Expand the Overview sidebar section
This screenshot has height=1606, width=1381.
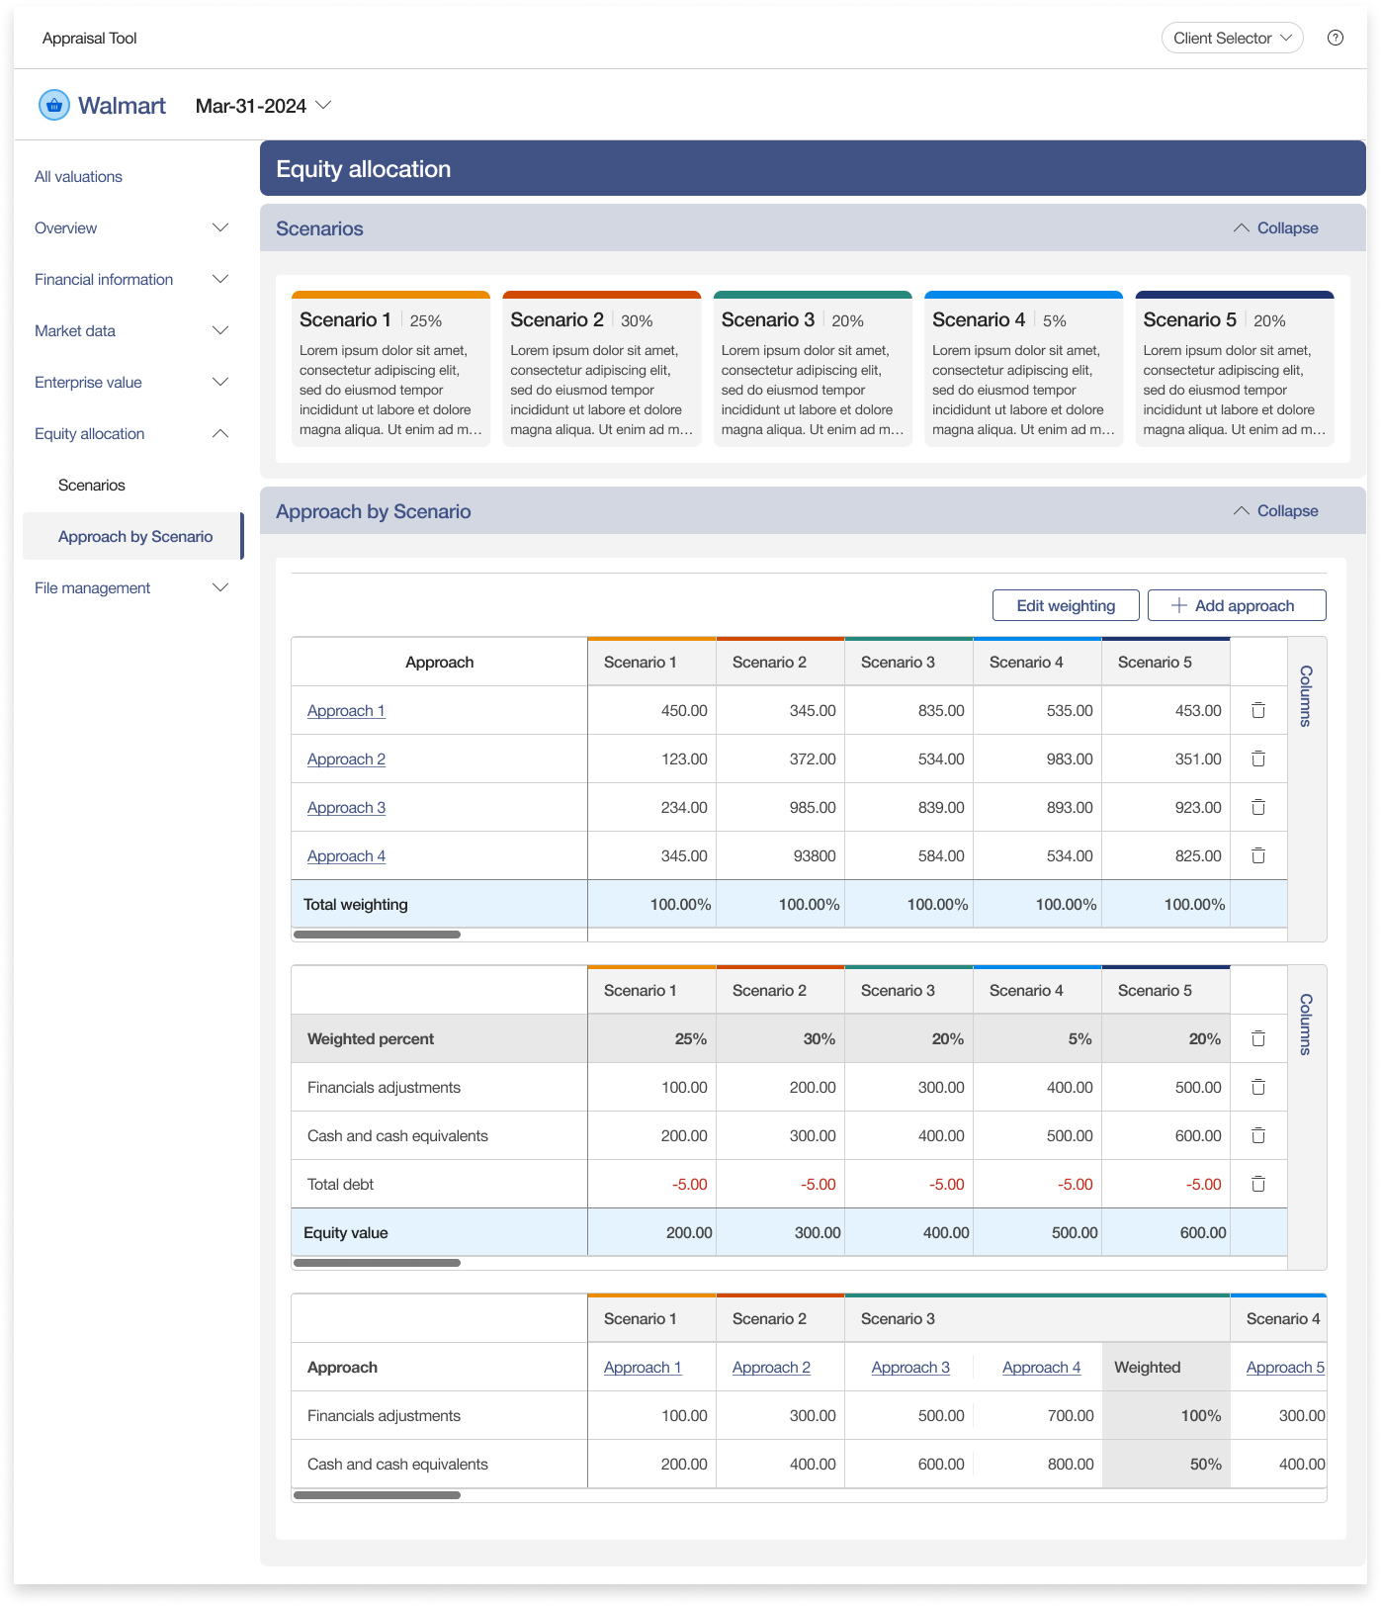(x=220, y=227)
